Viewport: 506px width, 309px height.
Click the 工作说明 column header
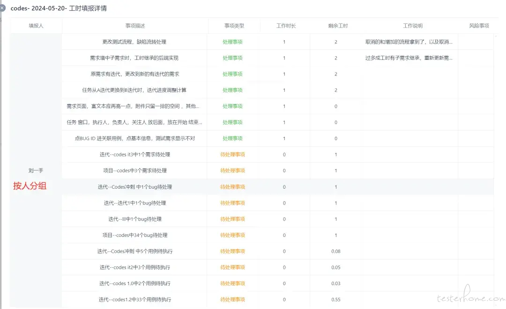(413, 26)
